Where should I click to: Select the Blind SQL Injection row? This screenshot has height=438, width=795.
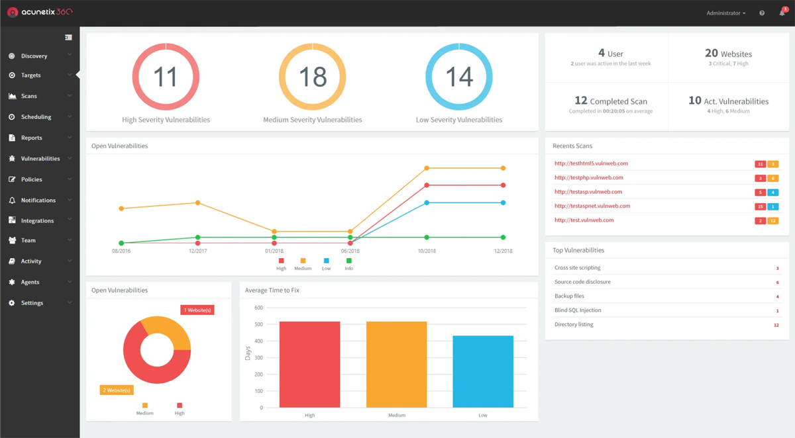pyautogui.click(x=666, y=310)
